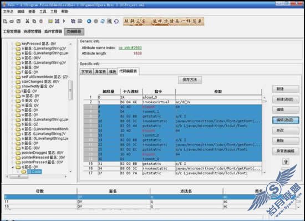The height and width of the screenshot is (221, 305).
Task: Open the cp_info #2593 link
Action: point(130,48)
